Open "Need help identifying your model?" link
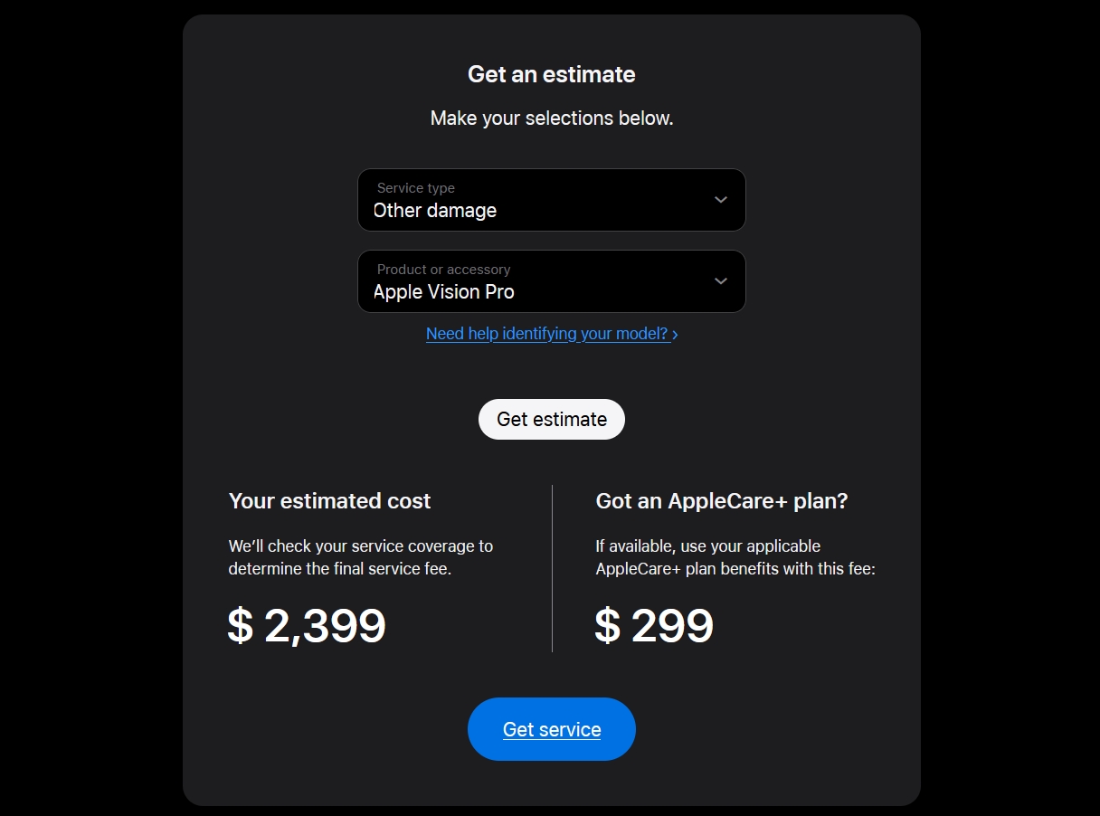This screenshot has width=1100, height=816. tap(547, 334)
